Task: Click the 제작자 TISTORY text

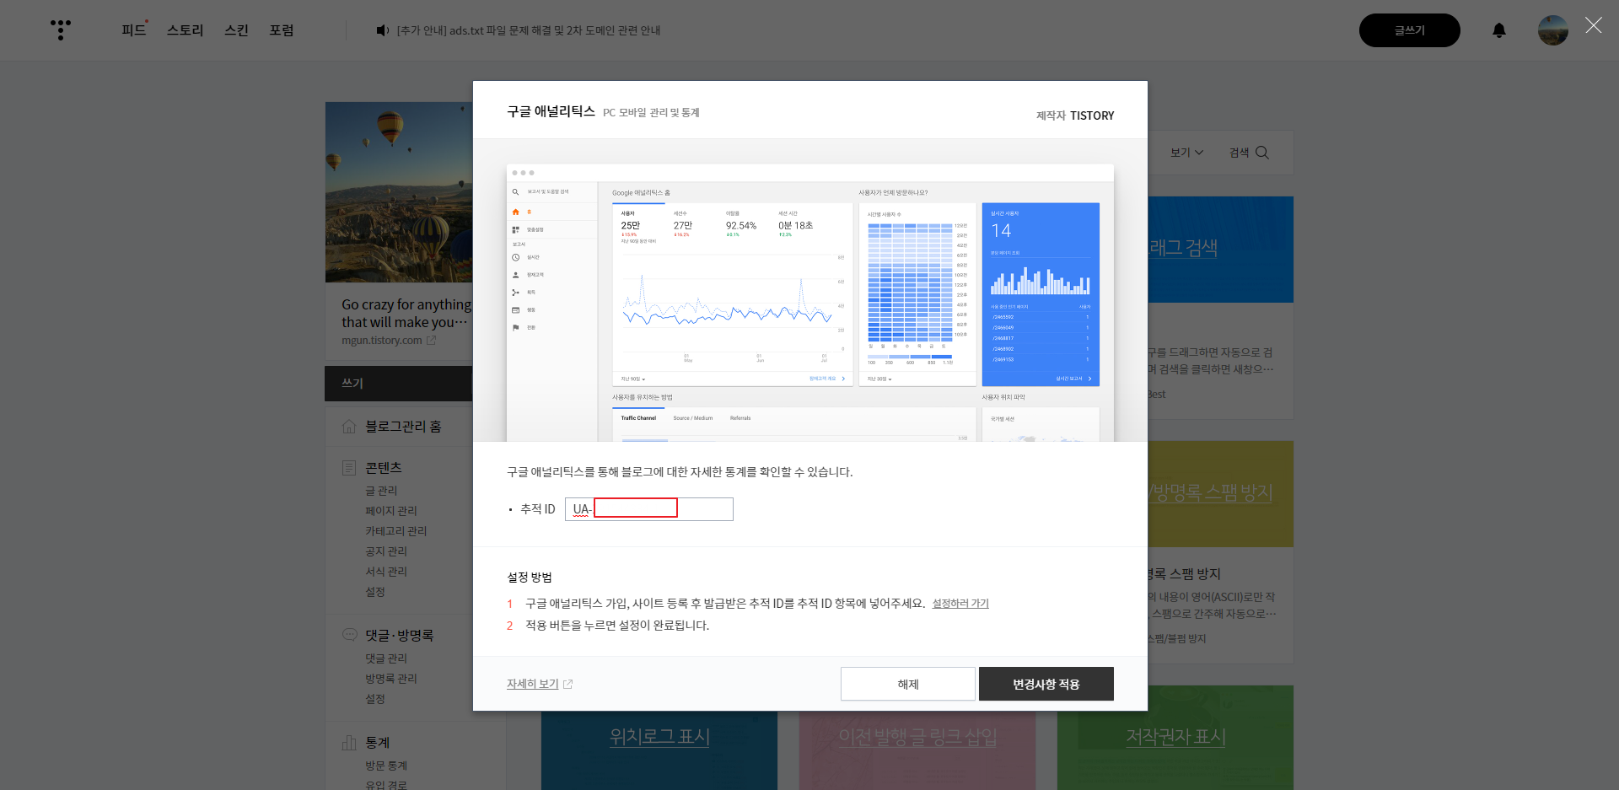Action: pos(1075,116)
